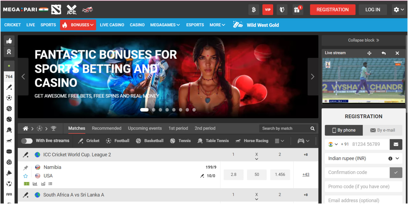Click the shield emblem icon in header
This screenshot has height=204, width=408.
[x=282, y=10]
